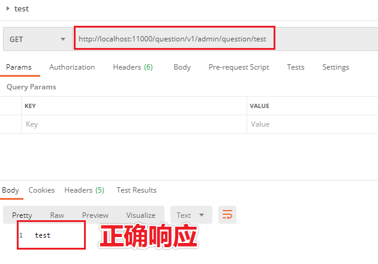Click the request URL field

tap(175, 38)
